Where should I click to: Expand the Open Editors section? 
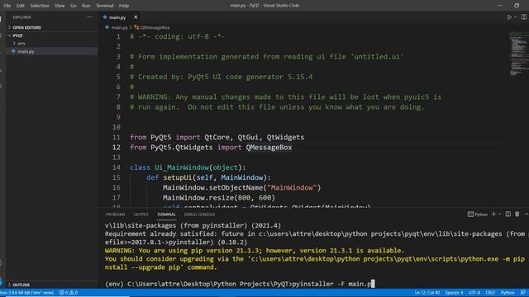[26, 27]
